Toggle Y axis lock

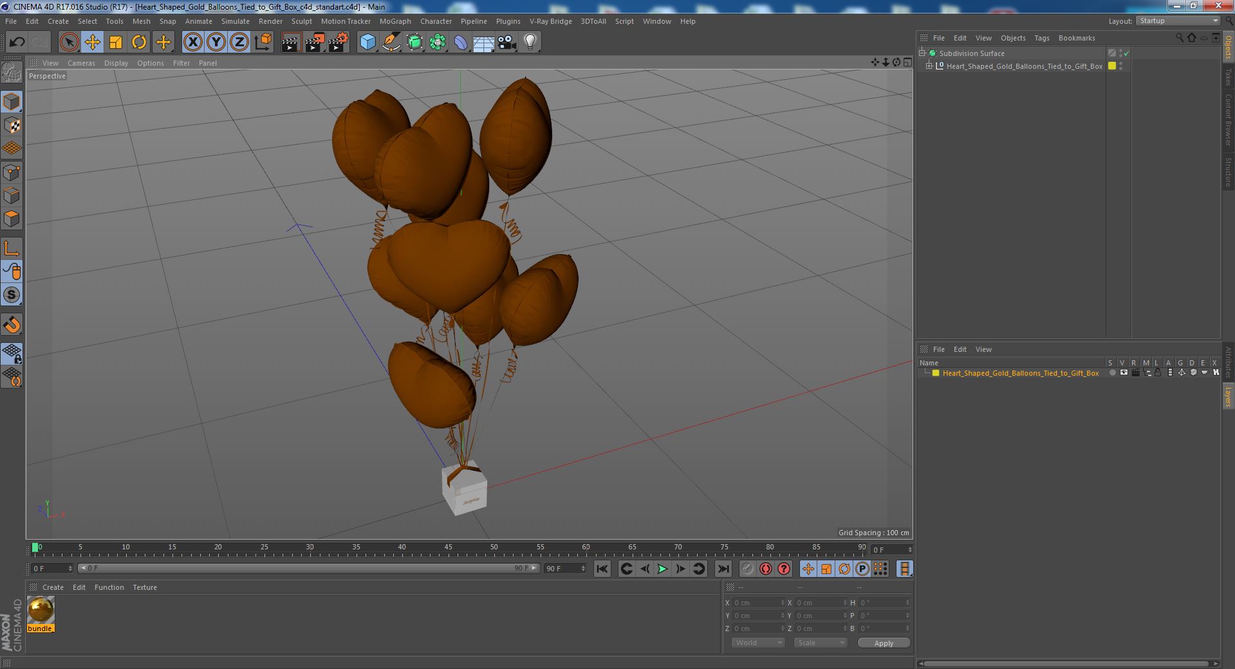(x=216, y=42)
